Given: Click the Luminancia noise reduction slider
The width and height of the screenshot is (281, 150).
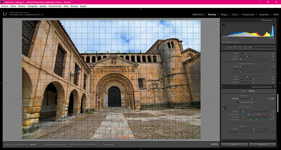Looking at the screenshot, I should 253,66.
